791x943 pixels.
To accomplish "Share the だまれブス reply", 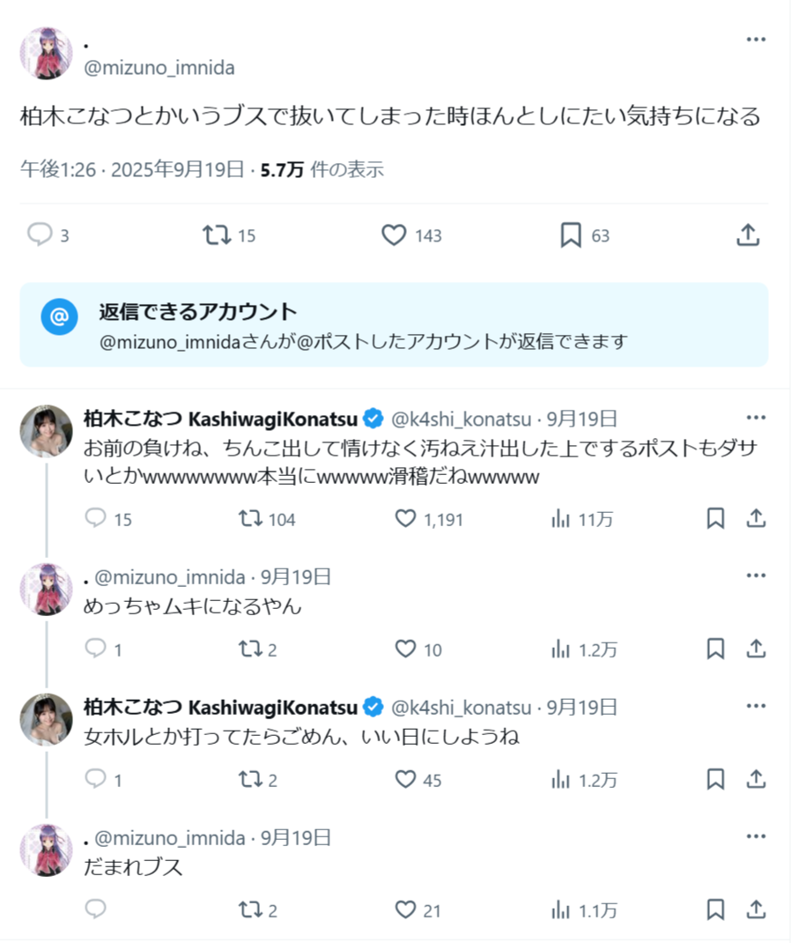I will (x=755, y=909).
